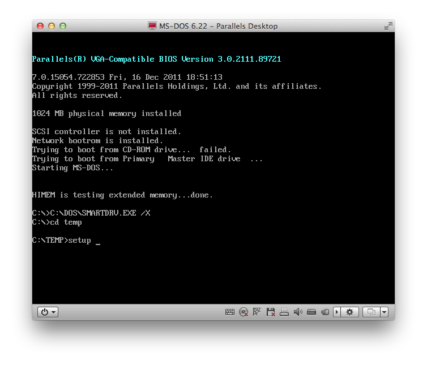The width and height of the screenshot is (427, 365).
Task: Click the disconnected CD/DVD drive icon
Action: (244, 312)
